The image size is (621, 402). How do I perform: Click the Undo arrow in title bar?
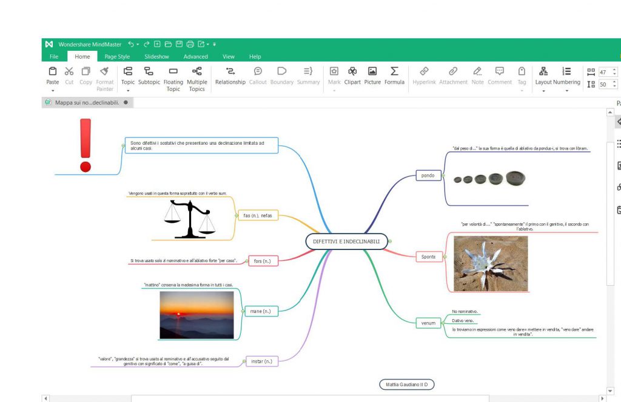(x=131, y=44)
